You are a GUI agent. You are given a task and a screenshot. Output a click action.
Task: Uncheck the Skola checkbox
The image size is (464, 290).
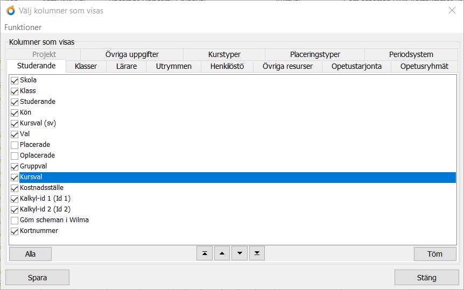point(15,80)
